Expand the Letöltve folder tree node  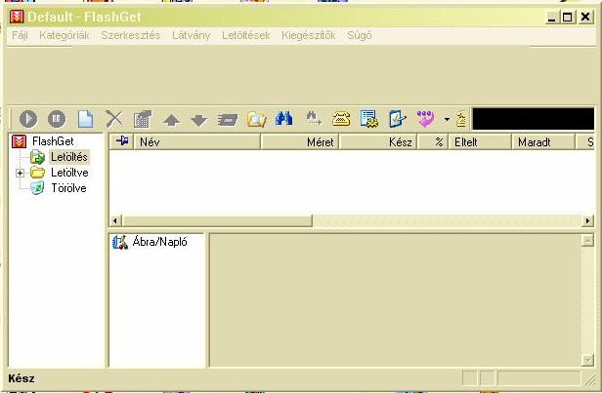(x=20, y=174)
